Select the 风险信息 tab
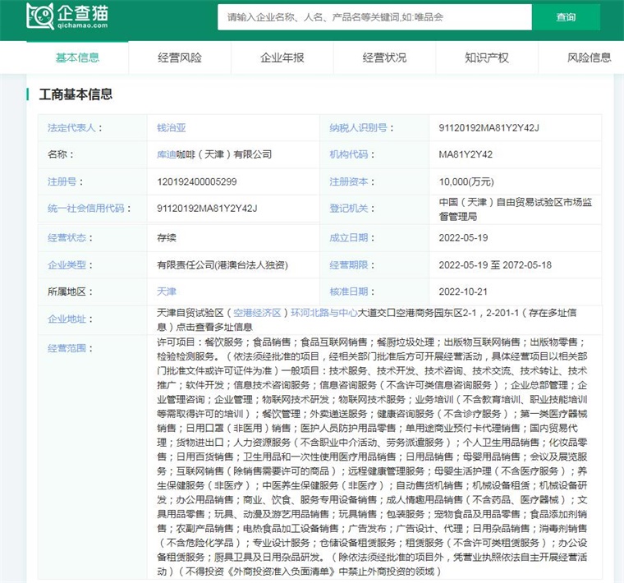 pos(589,57)
